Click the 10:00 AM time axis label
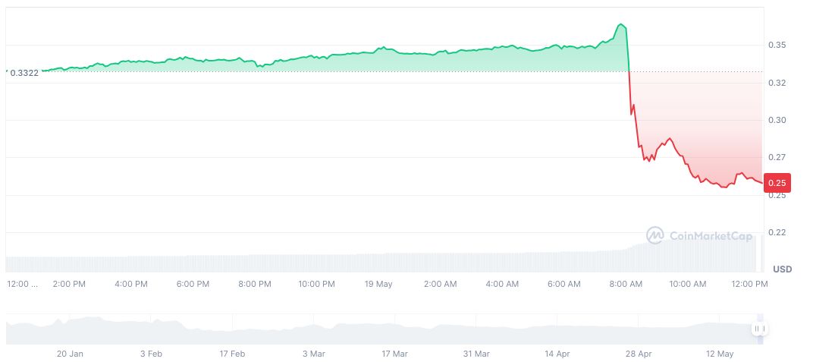Screen dimensions: 813x362 [x=688, y=284]
